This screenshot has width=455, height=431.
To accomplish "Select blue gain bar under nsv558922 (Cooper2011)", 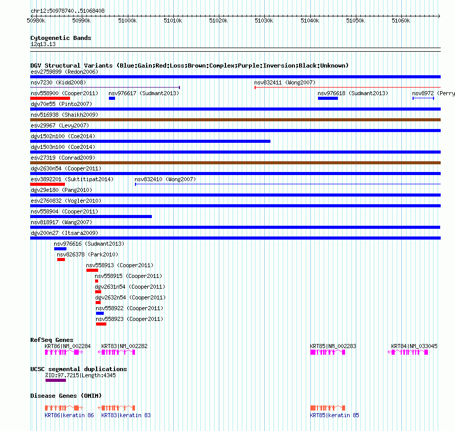I will pos(100,313).
